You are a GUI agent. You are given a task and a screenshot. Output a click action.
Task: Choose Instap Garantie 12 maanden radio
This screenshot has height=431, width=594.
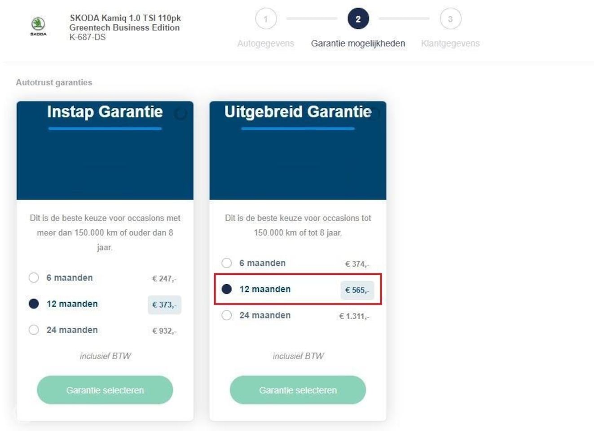pyautogui.click(x=34, y=303)
